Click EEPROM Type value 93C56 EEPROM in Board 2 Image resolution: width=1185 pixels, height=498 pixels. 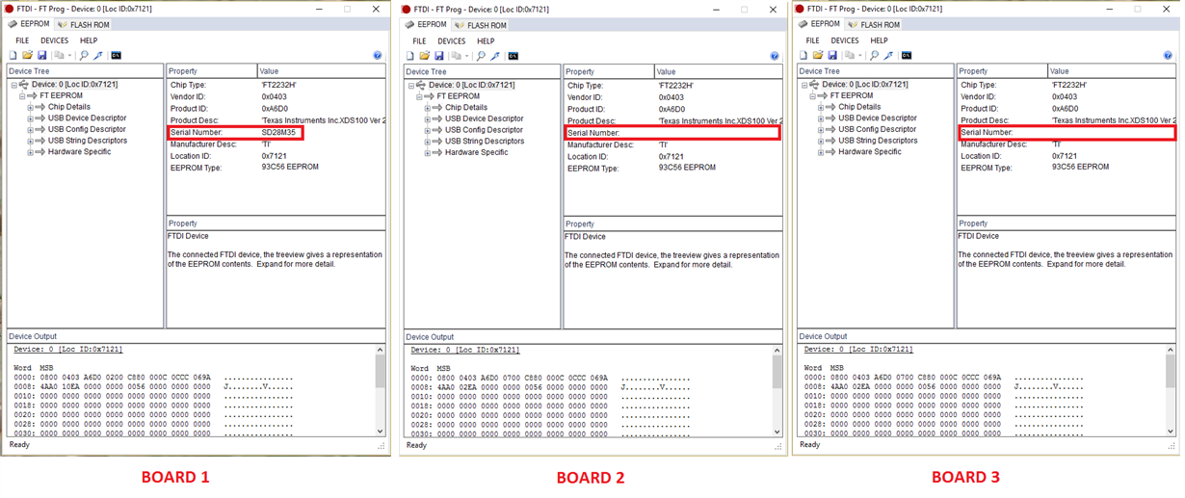coord(687,168)
